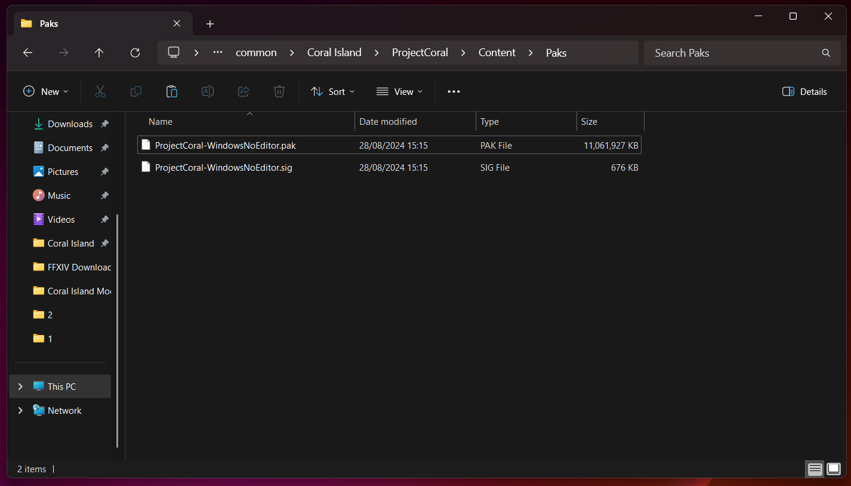Add a new Explorer tab
Viewport: 851px width, 486px height.
pos(209,24)
